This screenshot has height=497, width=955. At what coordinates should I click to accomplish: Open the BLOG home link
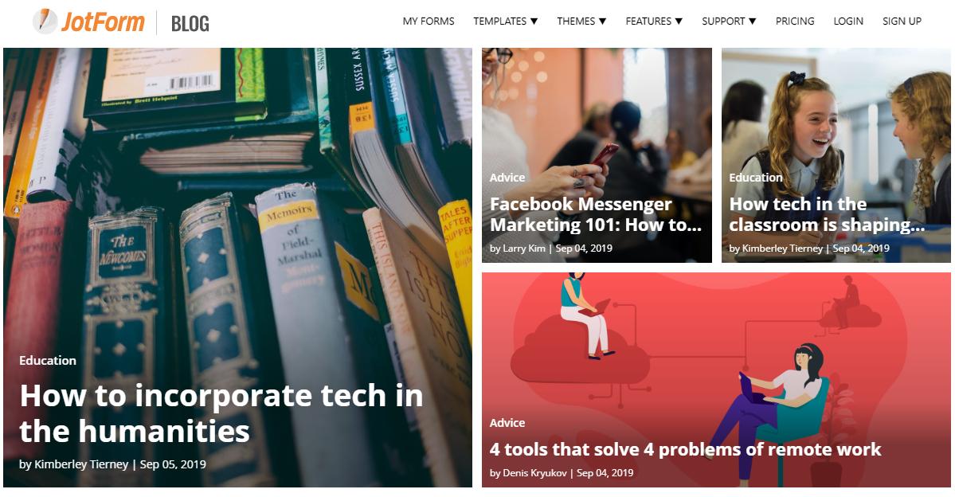(190, 24)
